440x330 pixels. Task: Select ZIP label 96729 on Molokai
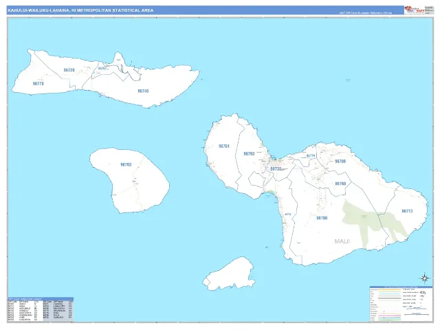[x=69, y=70]
